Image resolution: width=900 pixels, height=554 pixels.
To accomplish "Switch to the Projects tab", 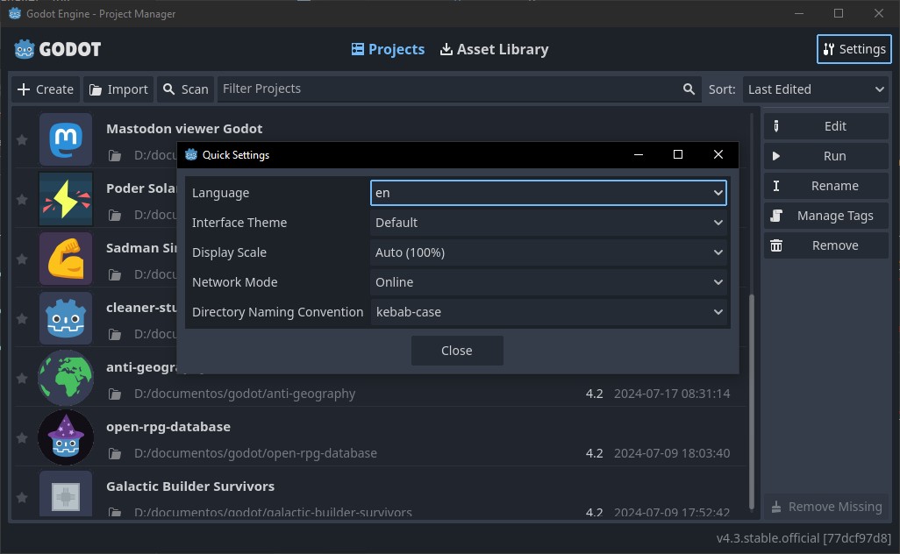I will point(388,49).
